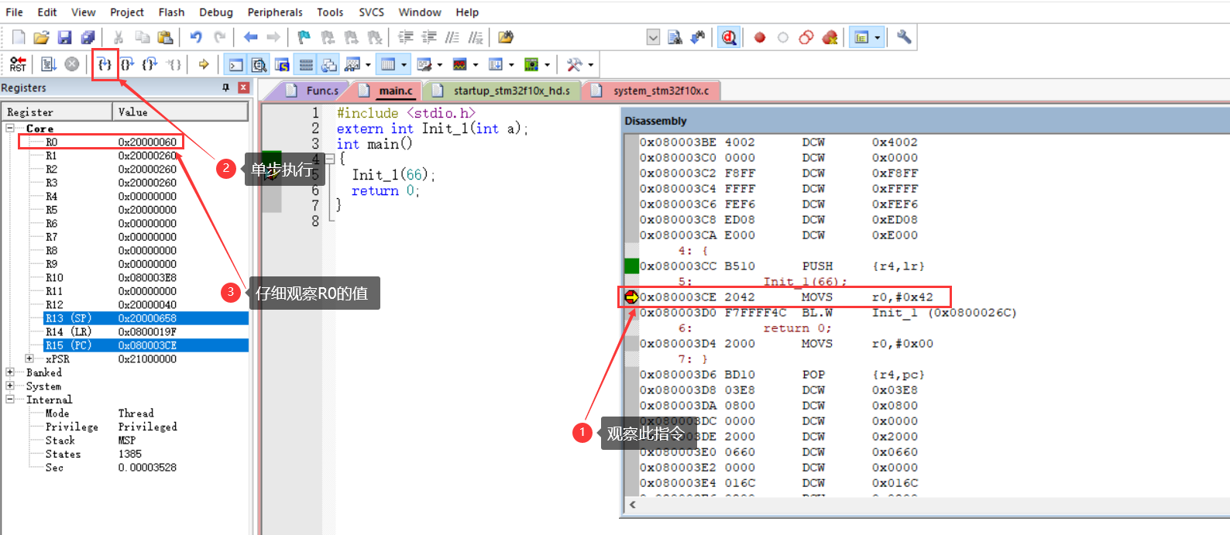Undo the last edit

point(196,37)
